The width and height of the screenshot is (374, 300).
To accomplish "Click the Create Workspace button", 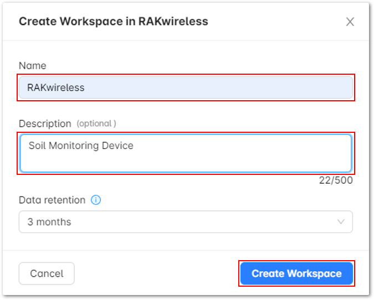I will pos(296,273).
